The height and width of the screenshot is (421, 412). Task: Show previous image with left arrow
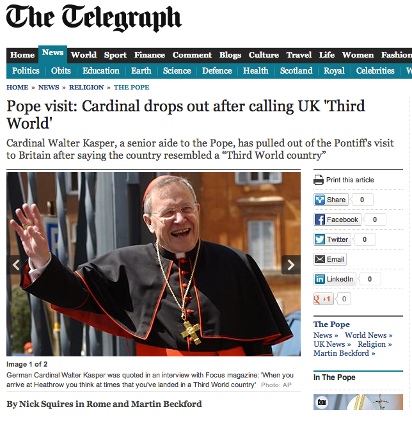(x=16, y=265)
